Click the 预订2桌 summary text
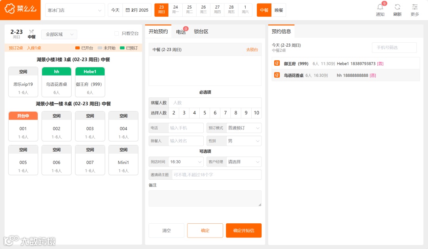 click(16, 48)
